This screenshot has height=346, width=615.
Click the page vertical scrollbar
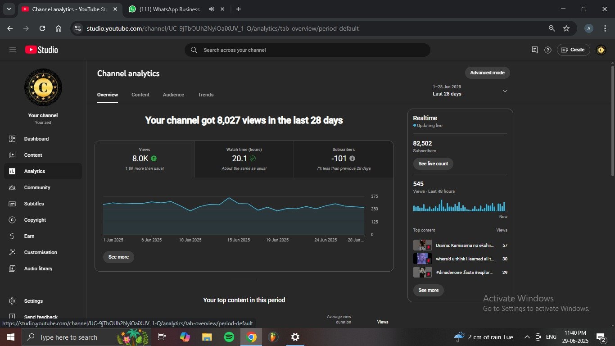612,121
